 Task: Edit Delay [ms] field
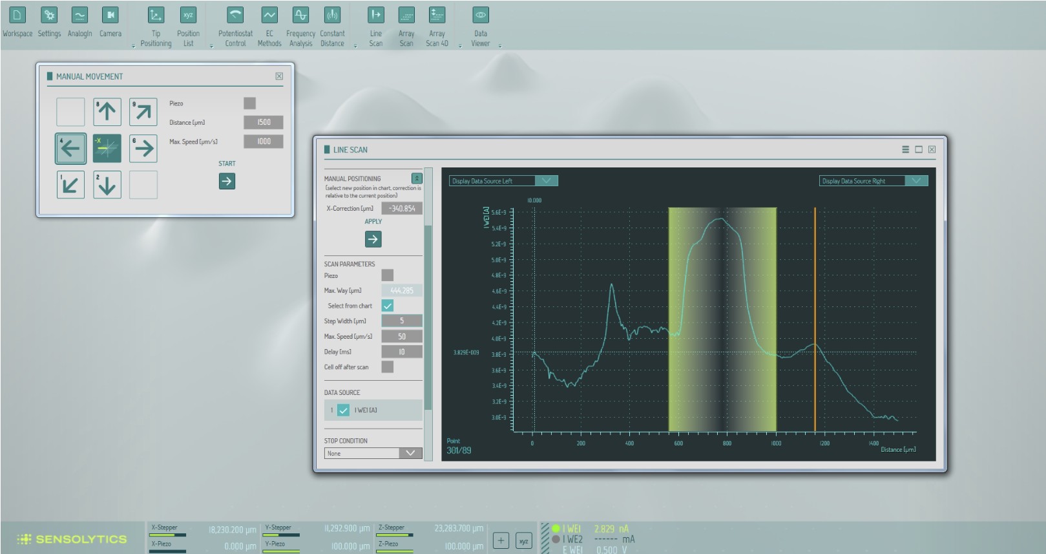click(x=402, y=352)
